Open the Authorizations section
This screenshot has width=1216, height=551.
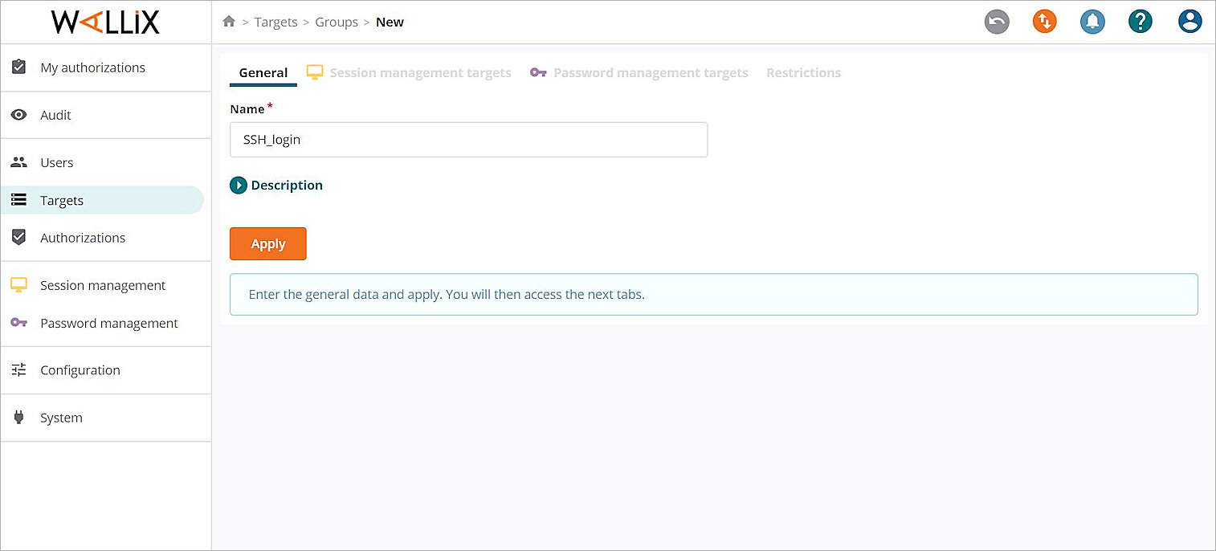83,237
